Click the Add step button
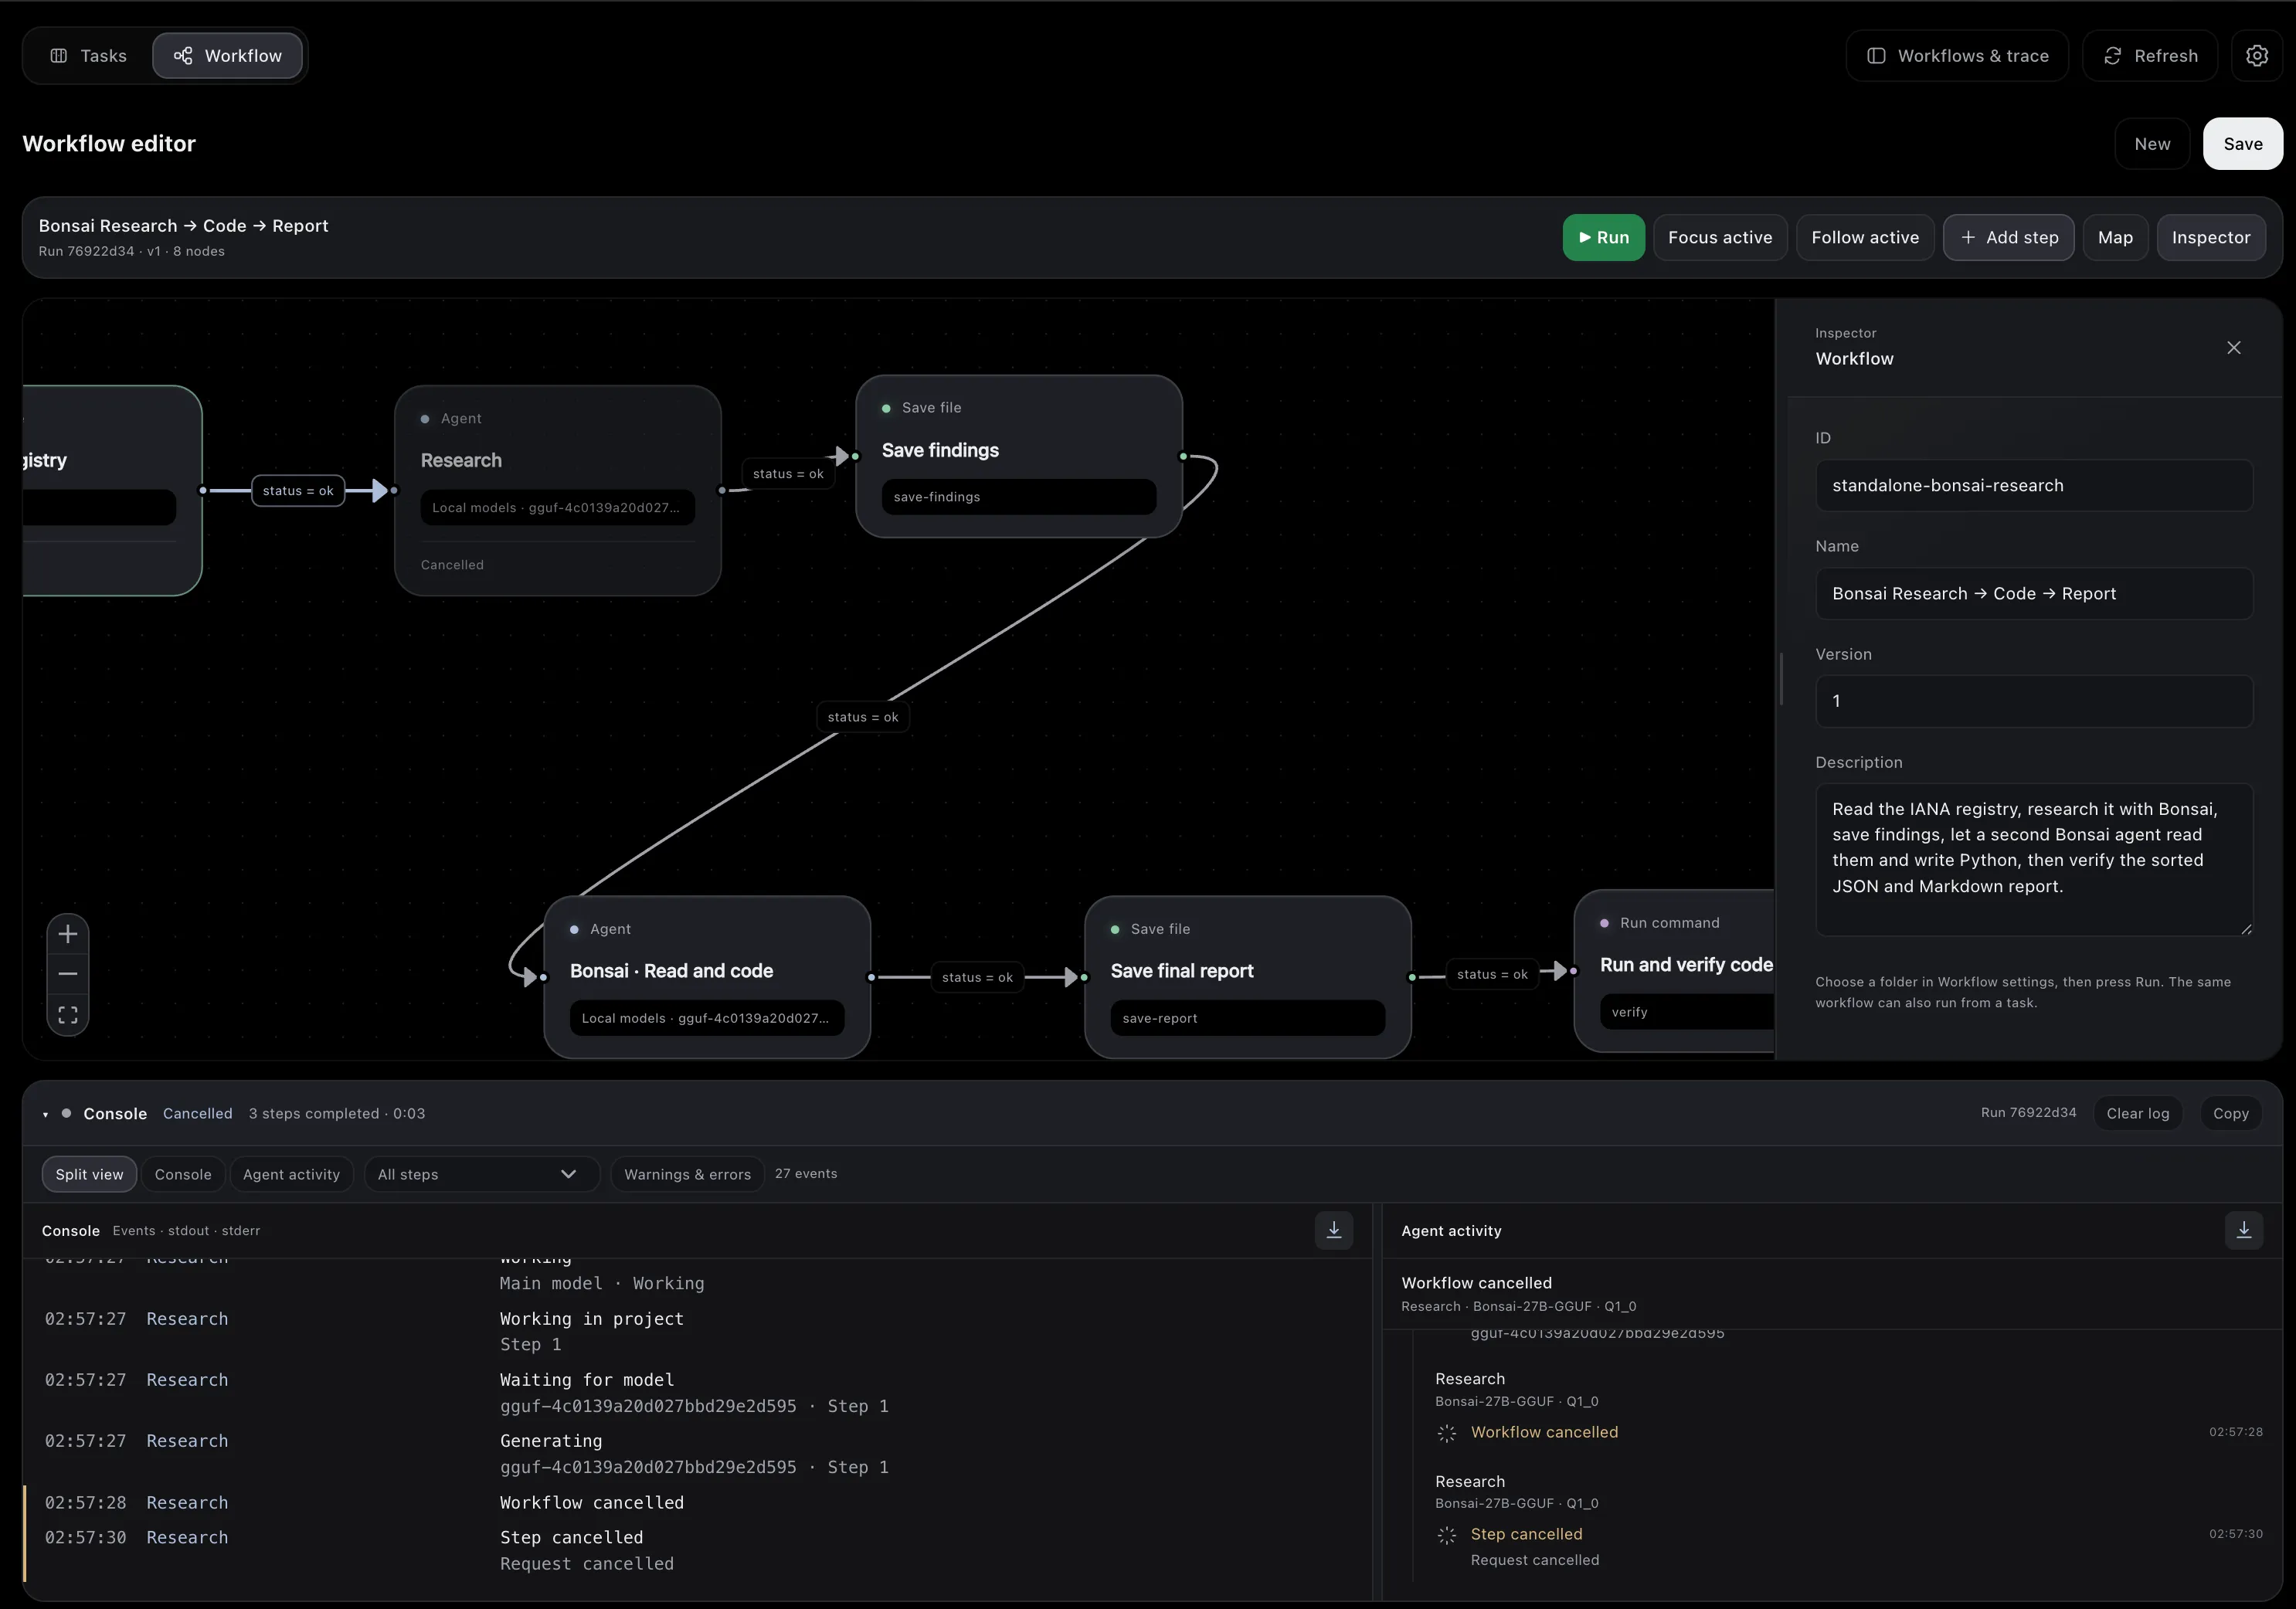2296x1609 pixels. pyautogui.click(x=2009, y=238)
